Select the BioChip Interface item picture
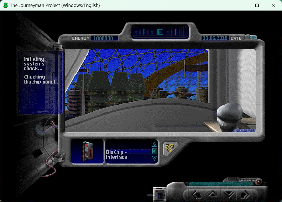The height and width of the screenshot is (202, 282). point(88,151)
